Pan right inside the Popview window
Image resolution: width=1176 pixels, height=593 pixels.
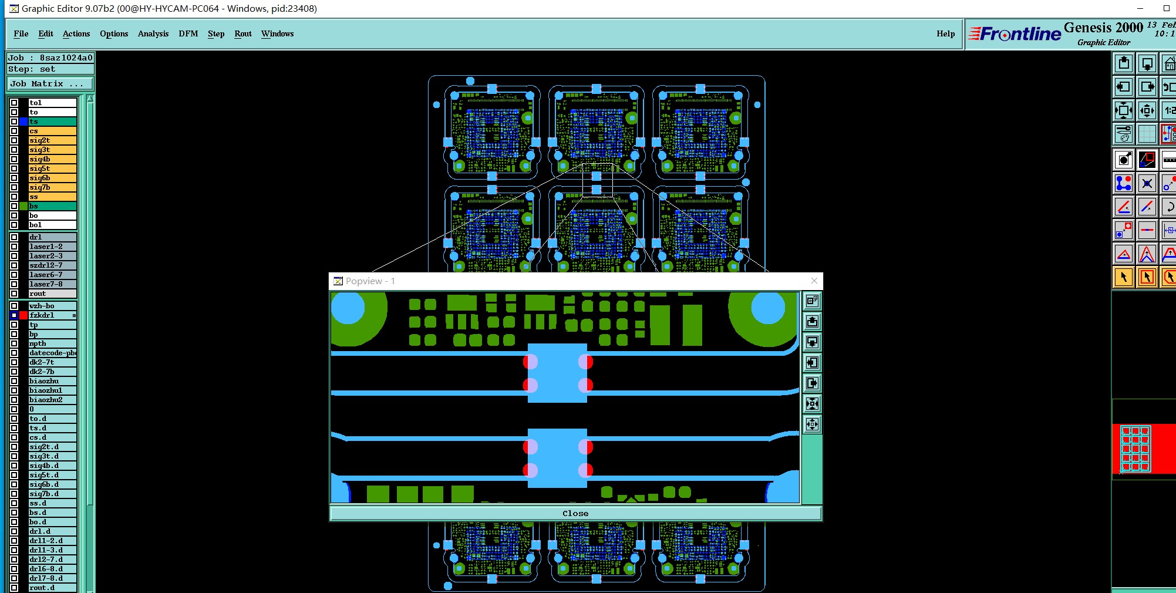812,383
